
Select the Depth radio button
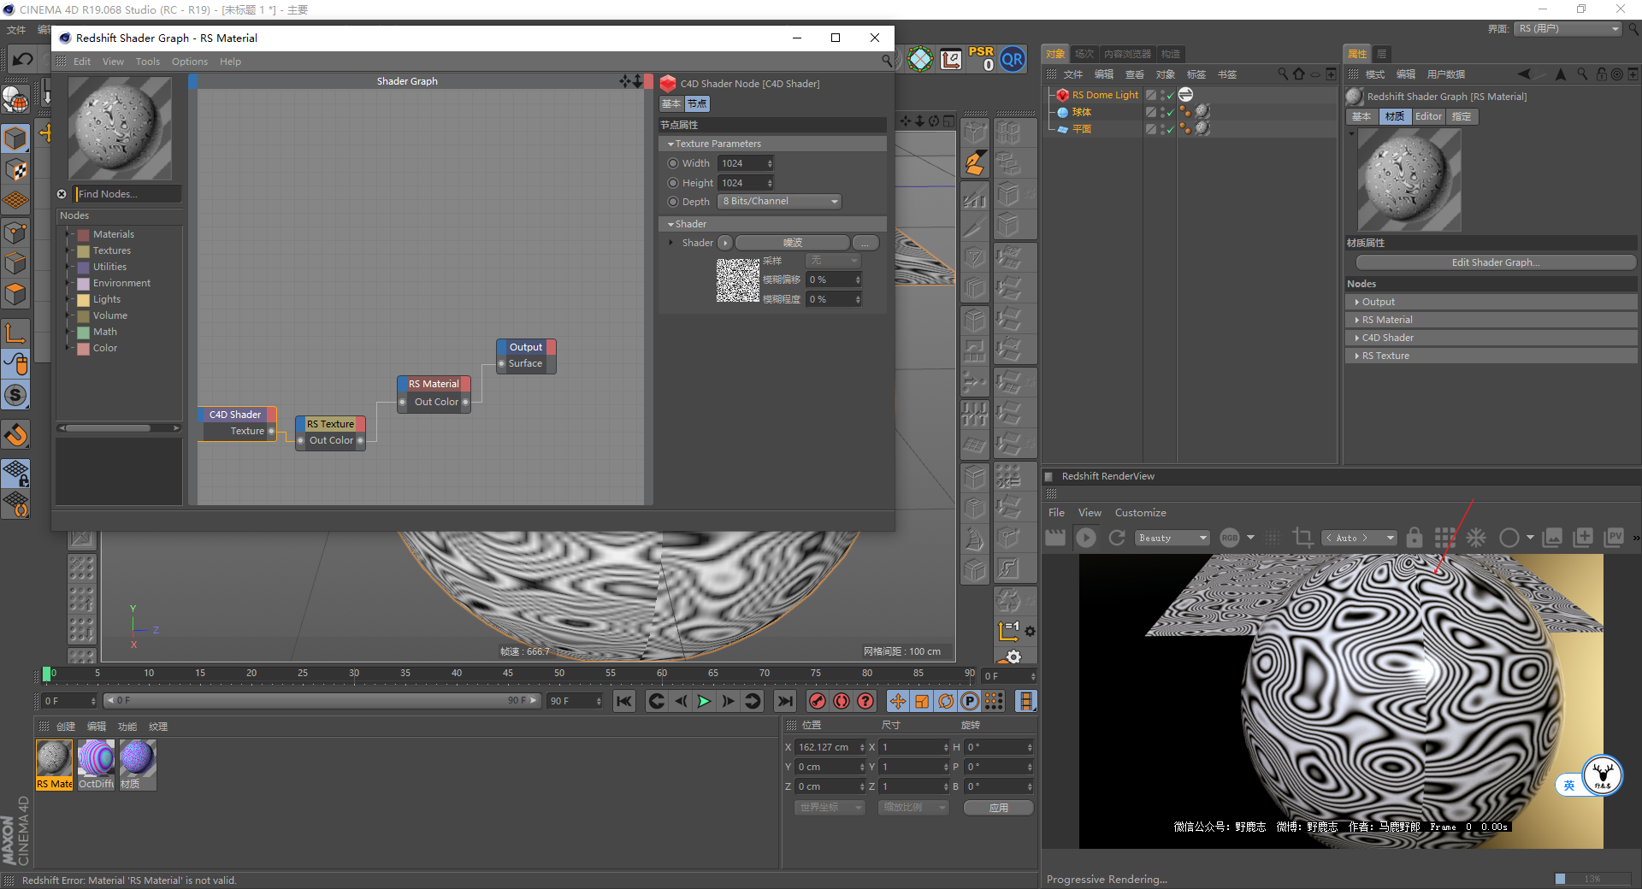pos(673,202)
